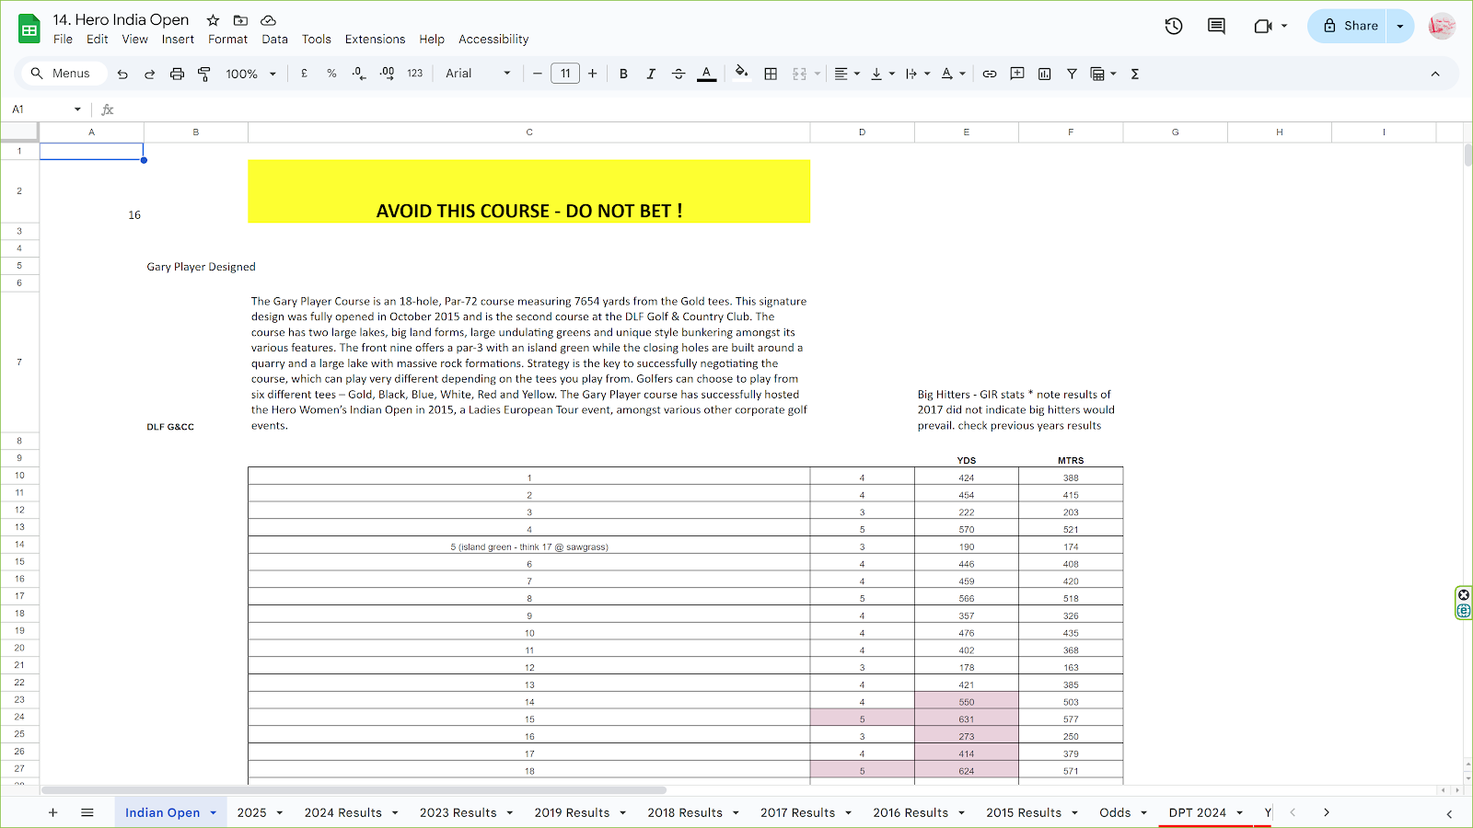Open all comments panel icon

point(1216,26)
